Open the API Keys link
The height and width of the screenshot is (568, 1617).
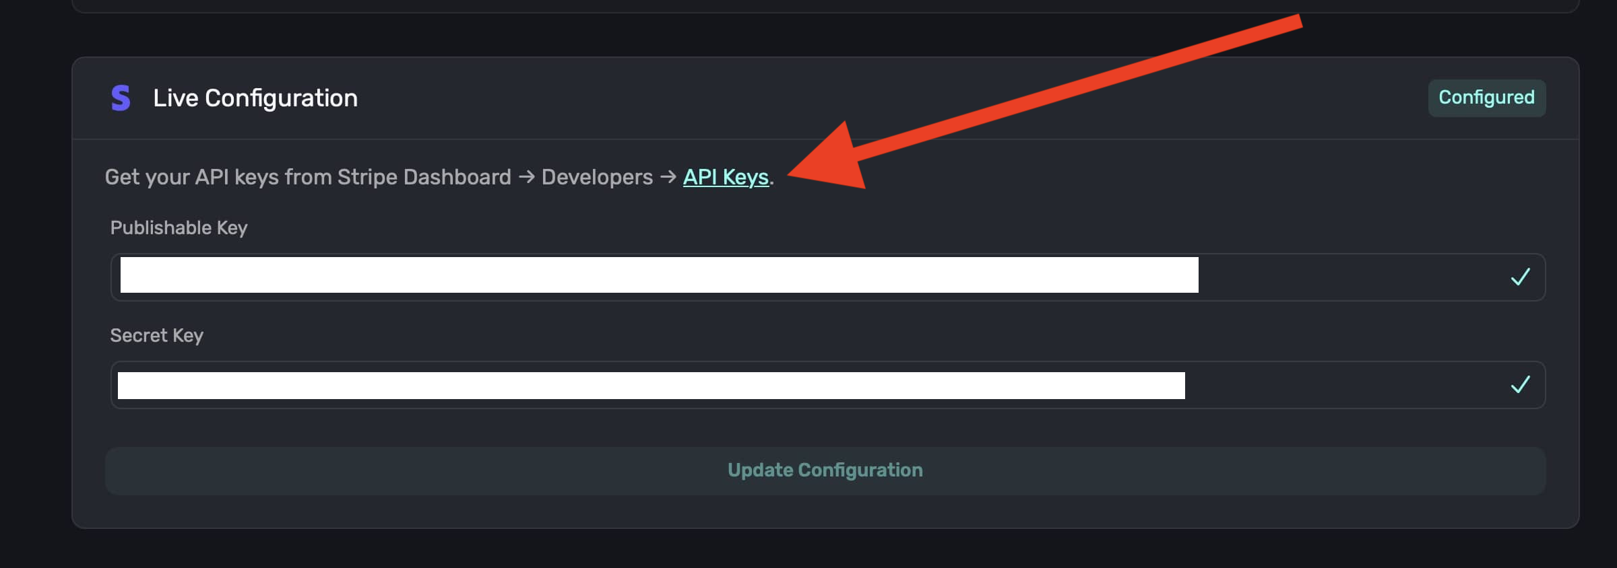(726, 177)
